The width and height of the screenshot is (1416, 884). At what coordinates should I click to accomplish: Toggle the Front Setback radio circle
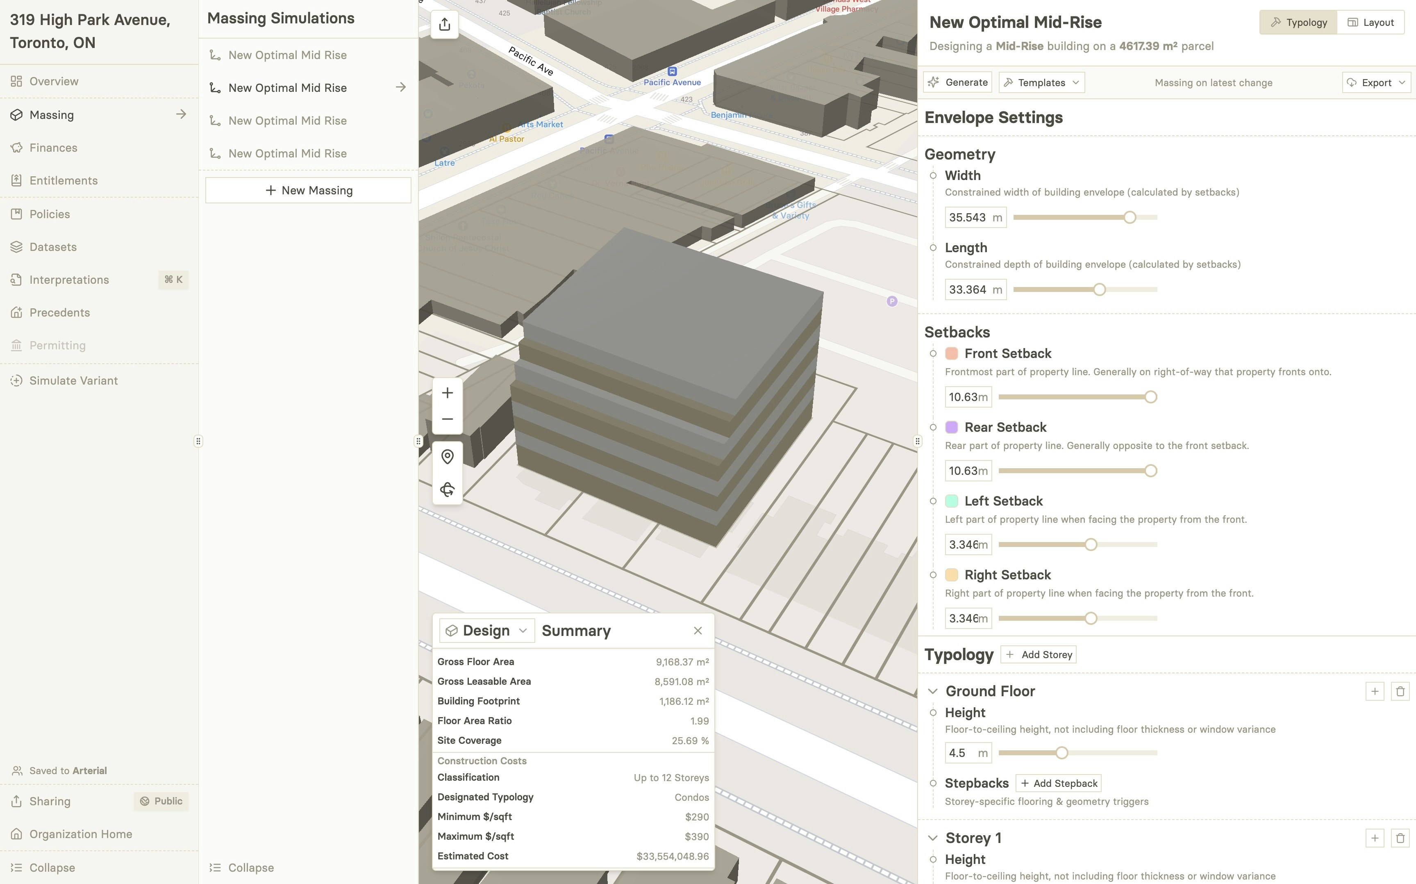pyautogui.click(x=933, y=354)
